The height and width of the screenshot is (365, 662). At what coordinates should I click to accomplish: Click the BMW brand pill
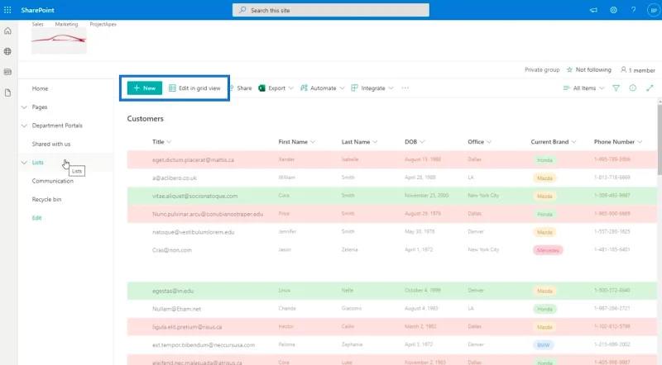(544, 345)
